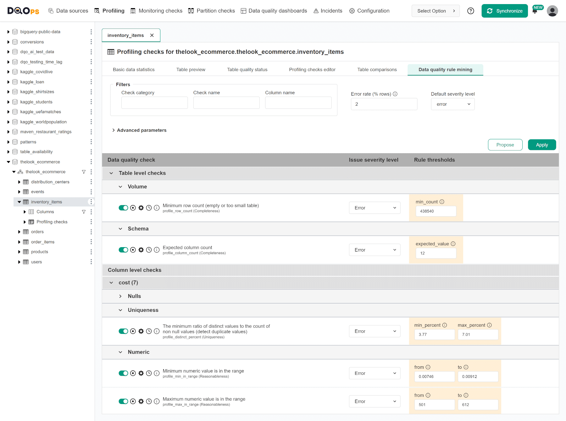The width and height of the screenshot is (566, 421).
Task: Collapse the Table level checks section
Action: 111,173
